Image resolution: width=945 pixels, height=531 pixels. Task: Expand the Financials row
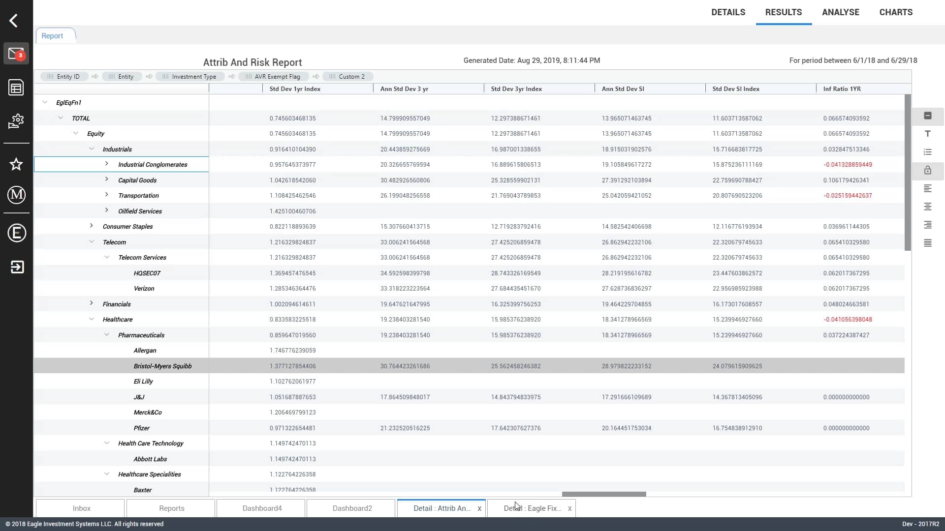coord(91,303)
